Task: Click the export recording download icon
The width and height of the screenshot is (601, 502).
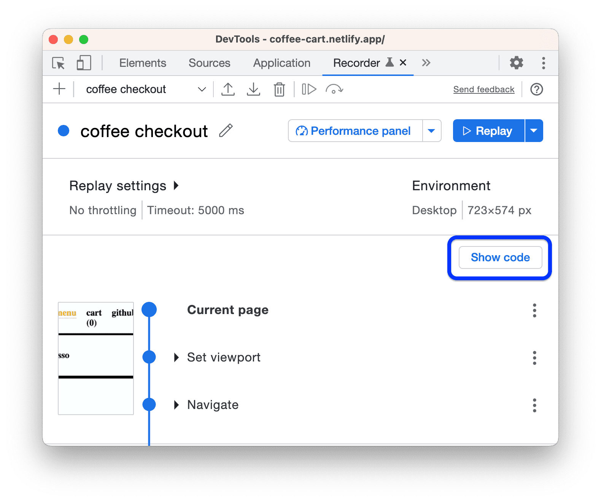Action: pos(253,90)
